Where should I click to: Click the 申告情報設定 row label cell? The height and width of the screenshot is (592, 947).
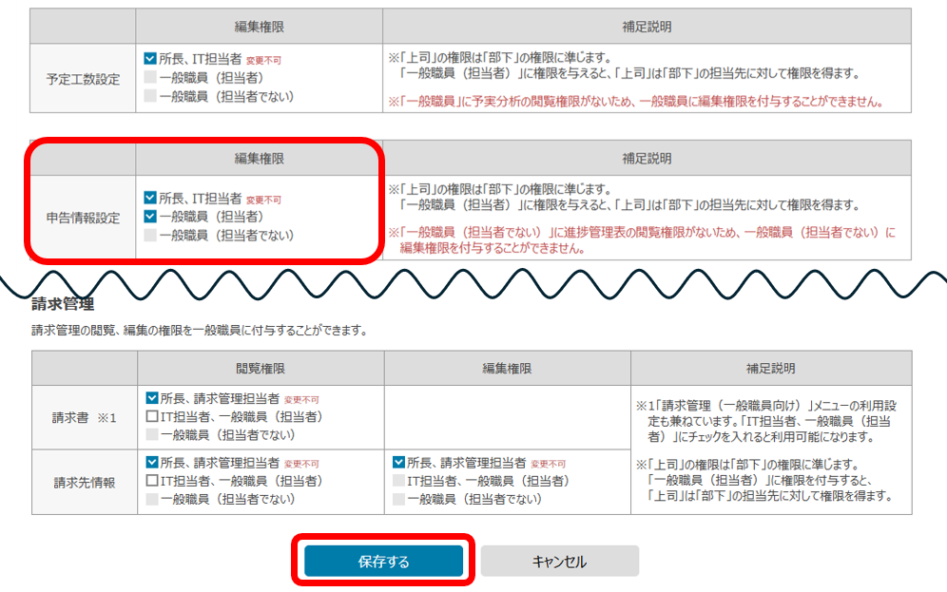coord(84,218)
